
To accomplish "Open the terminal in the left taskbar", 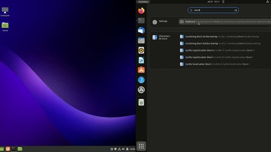I will pyautogui.click(x=14, y=149).
